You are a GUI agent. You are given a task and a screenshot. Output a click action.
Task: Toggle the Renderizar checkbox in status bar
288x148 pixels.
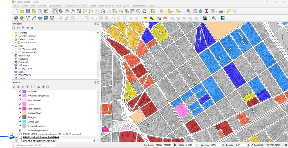[x=252, y=145]
